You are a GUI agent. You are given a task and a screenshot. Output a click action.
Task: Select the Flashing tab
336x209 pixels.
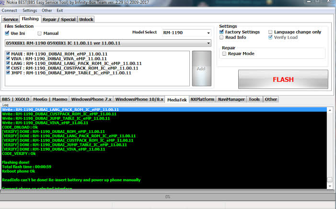click(x=30, y=19)
